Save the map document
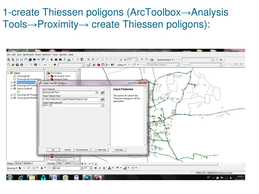 click(17, 65)
